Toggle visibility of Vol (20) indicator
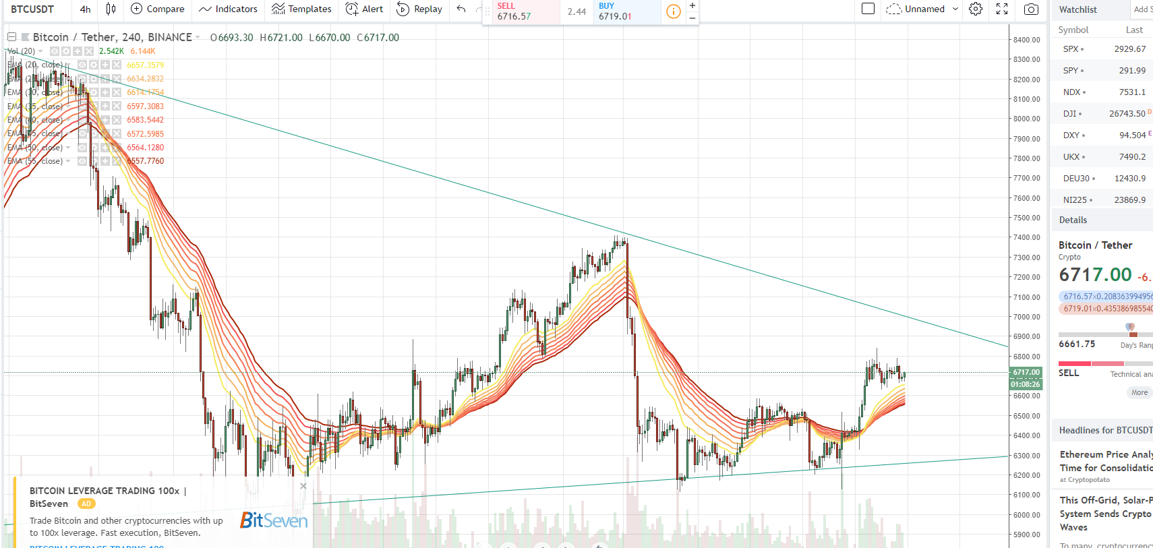Image resolution: width=1153 pixels, height=548 pixels. [x=54, y=51]
